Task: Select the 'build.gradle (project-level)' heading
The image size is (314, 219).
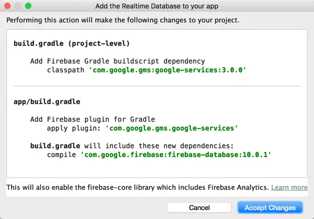Action: (71, 44)
